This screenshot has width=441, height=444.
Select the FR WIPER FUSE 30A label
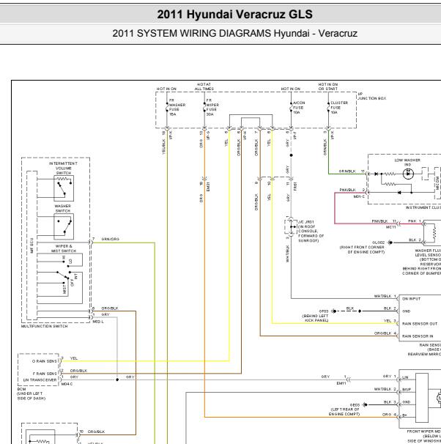pos(212,107)
